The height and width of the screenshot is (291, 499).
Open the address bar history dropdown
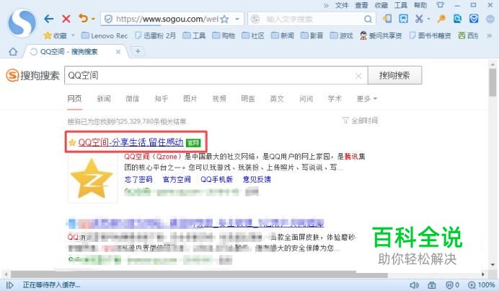tap(237, 19)
